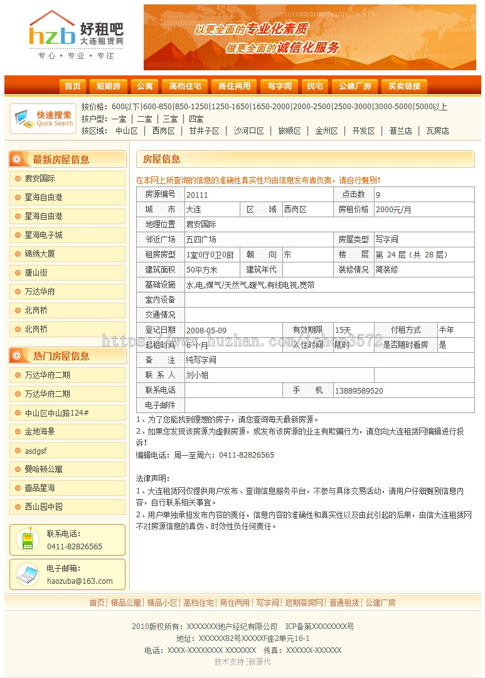Open the 首页 navigation tab
Image resolution: width=485 pixels, height=678 pixels.
point(73,86)
